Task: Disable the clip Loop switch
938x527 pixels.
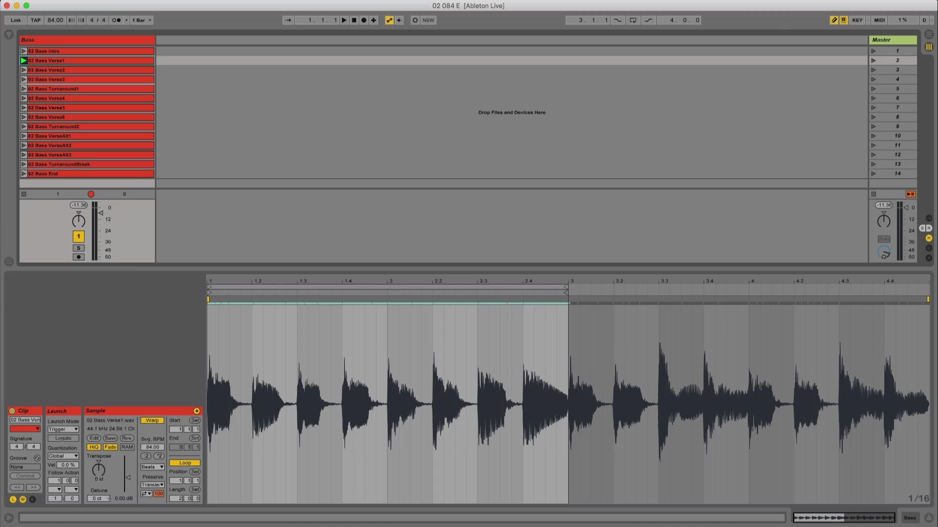Action: point(185,463)
